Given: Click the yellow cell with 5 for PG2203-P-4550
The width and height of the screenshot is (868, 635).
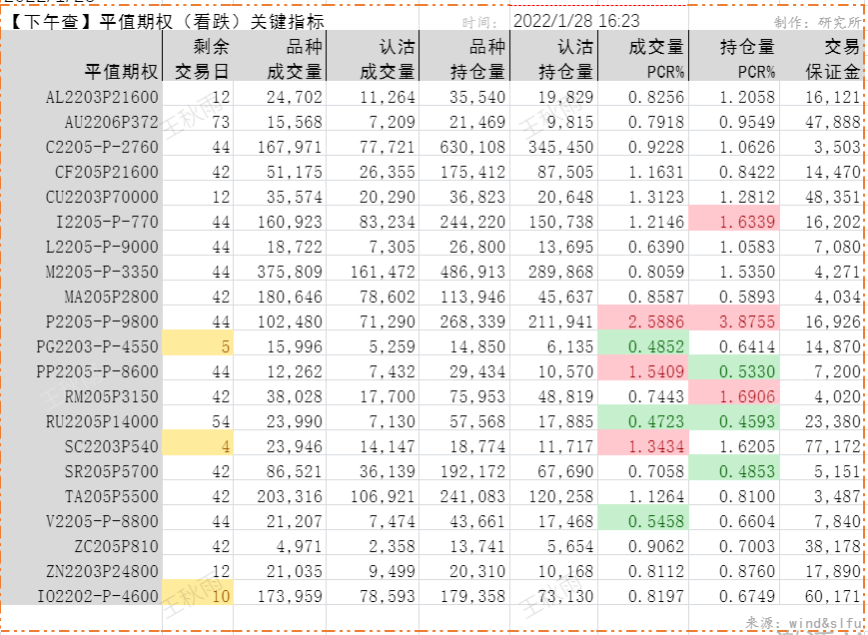Looking at the screenshot, I should pyautogui.click(x=202, y=346).
